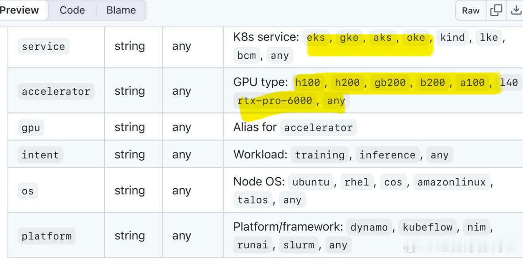Click the a100 GPU type
523x258 pixels.
pyautogui.click(x=473, y=82)
